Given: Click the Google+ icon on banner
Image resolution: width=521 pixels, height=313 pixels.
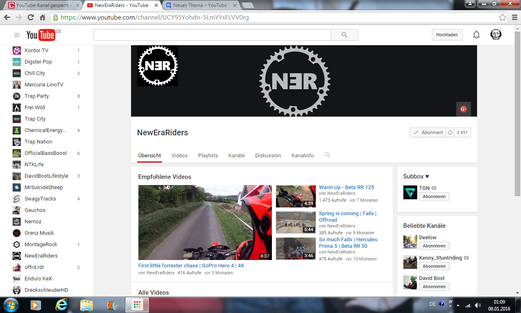Looking at the screenshot, I should click(463, 109).
